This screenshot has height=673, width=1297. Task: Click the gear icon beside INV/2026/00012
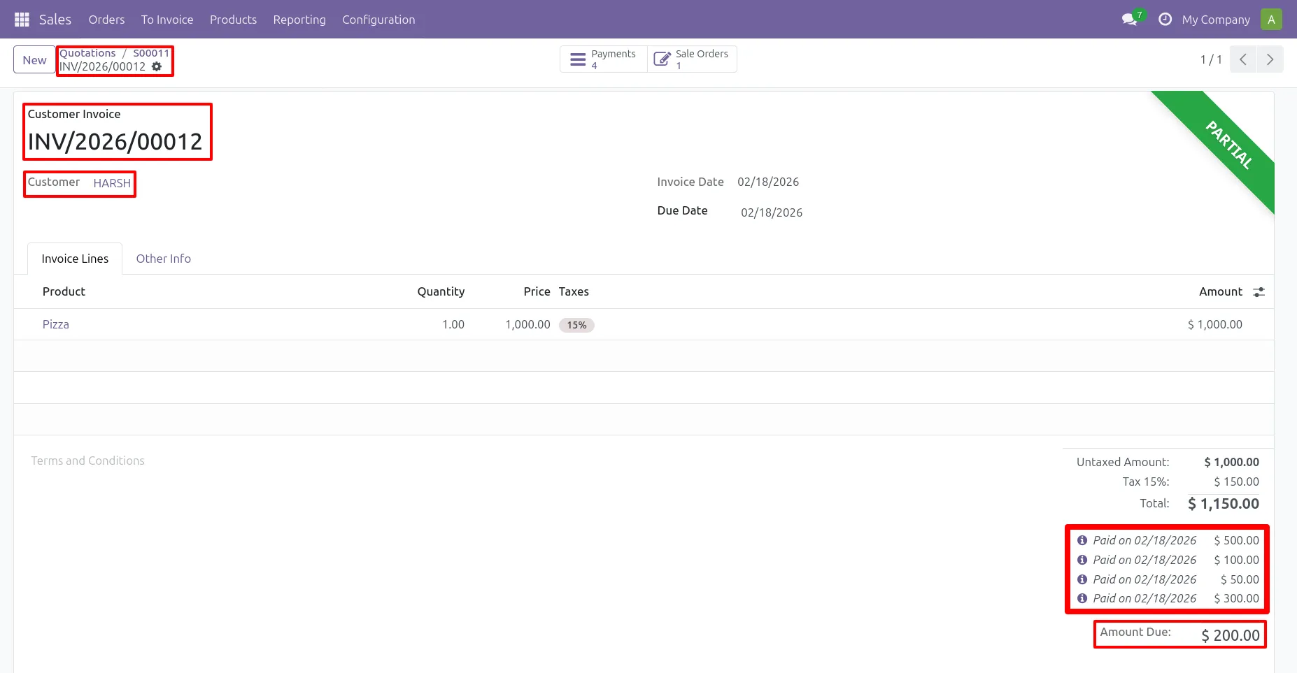point(157,66)
